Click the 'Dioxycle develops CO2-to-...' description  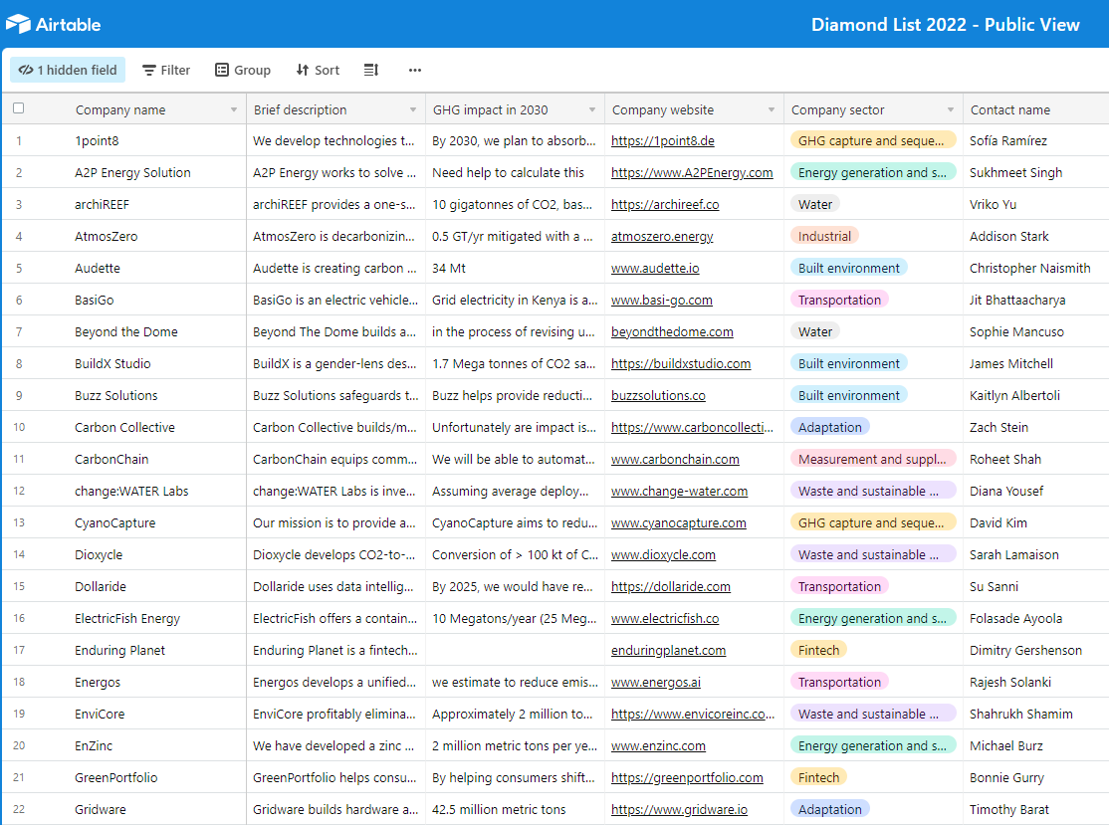[335, 554]
